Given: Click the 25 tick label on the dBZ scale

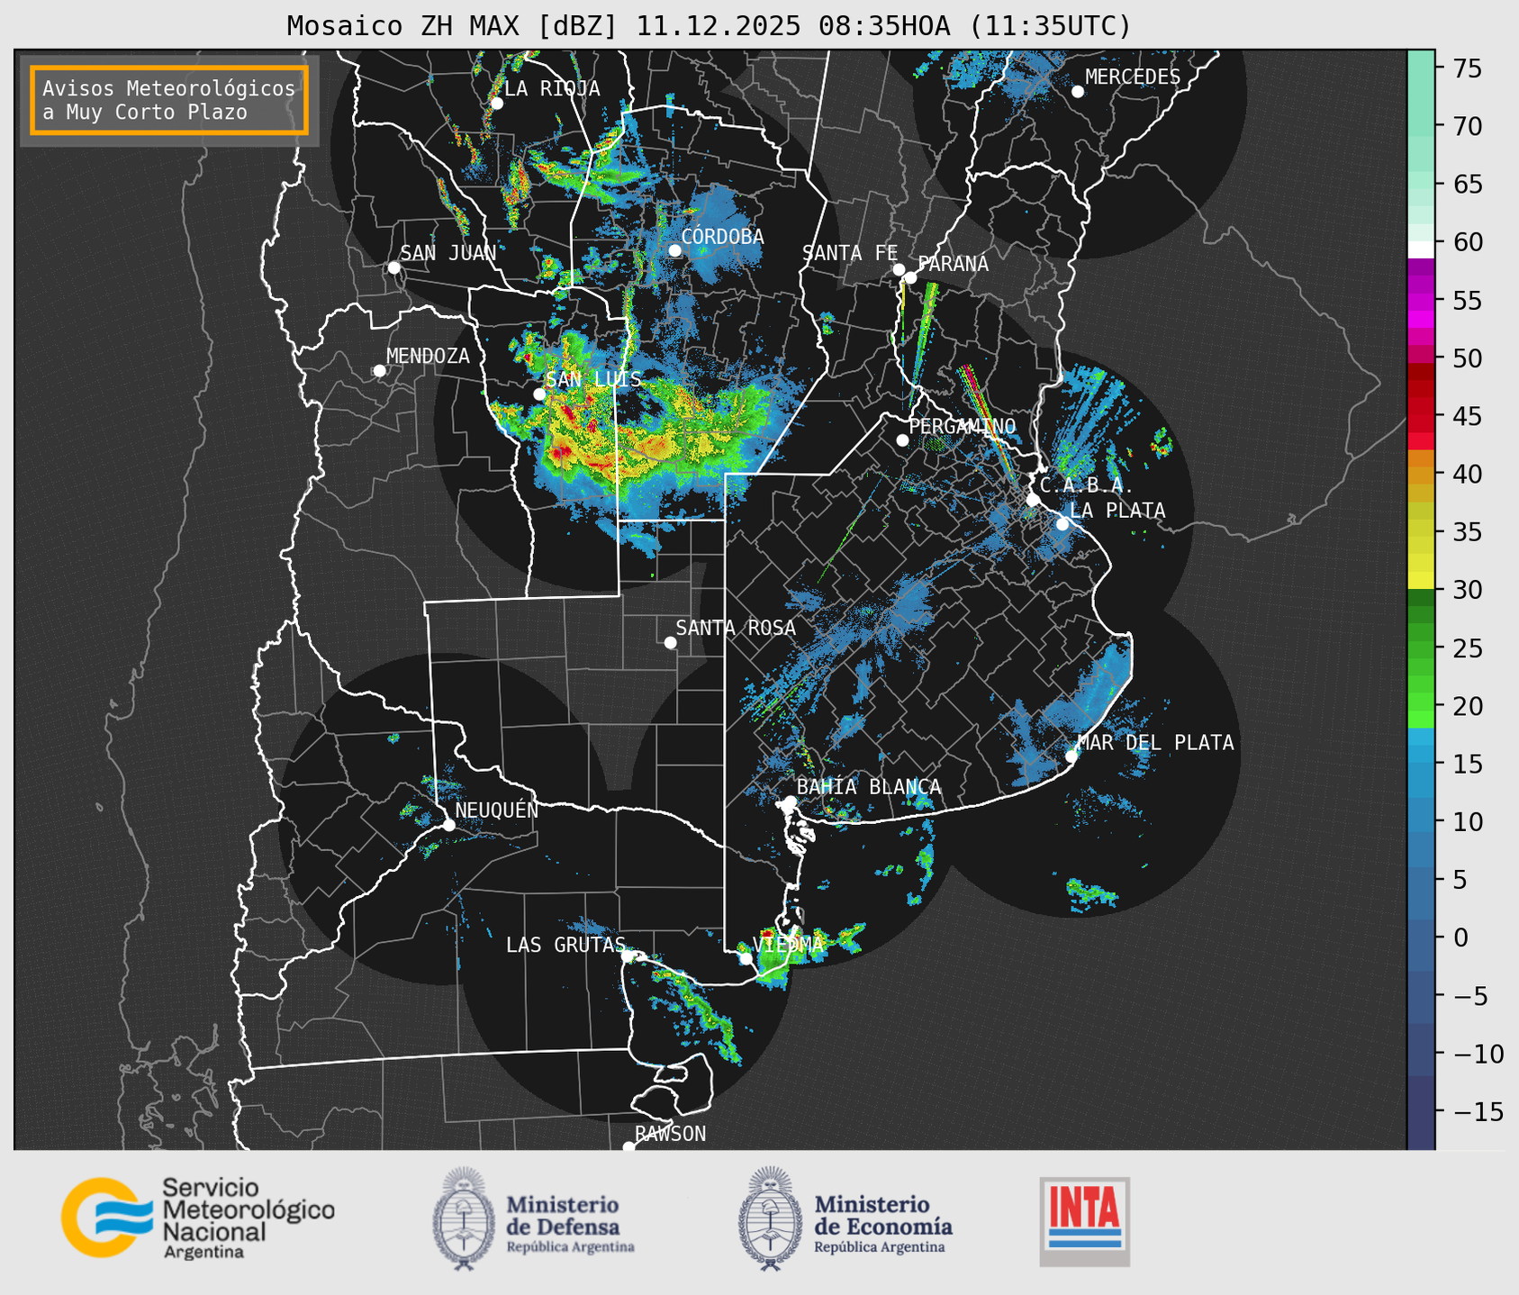Looking at the screenshot, I should pyautogui.click(x=1466, y=648).
